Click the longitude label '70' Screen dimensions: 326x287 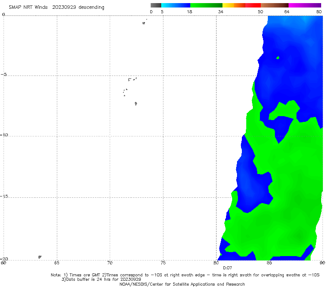pyautogui.click(x=110, y=263)
